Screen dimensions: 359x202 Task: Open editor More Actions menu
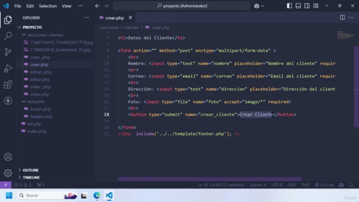click(351, 17)
